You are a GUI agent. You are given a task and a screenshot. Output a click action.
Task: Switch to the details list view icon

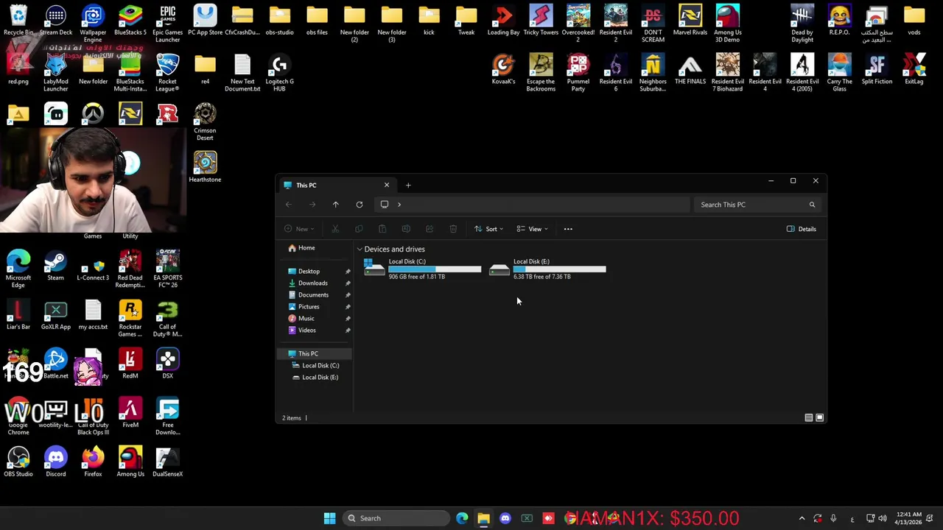click(x=808, y=418)
